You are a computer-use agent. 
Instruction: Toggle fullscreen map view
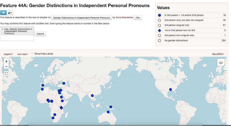point(6,73)
